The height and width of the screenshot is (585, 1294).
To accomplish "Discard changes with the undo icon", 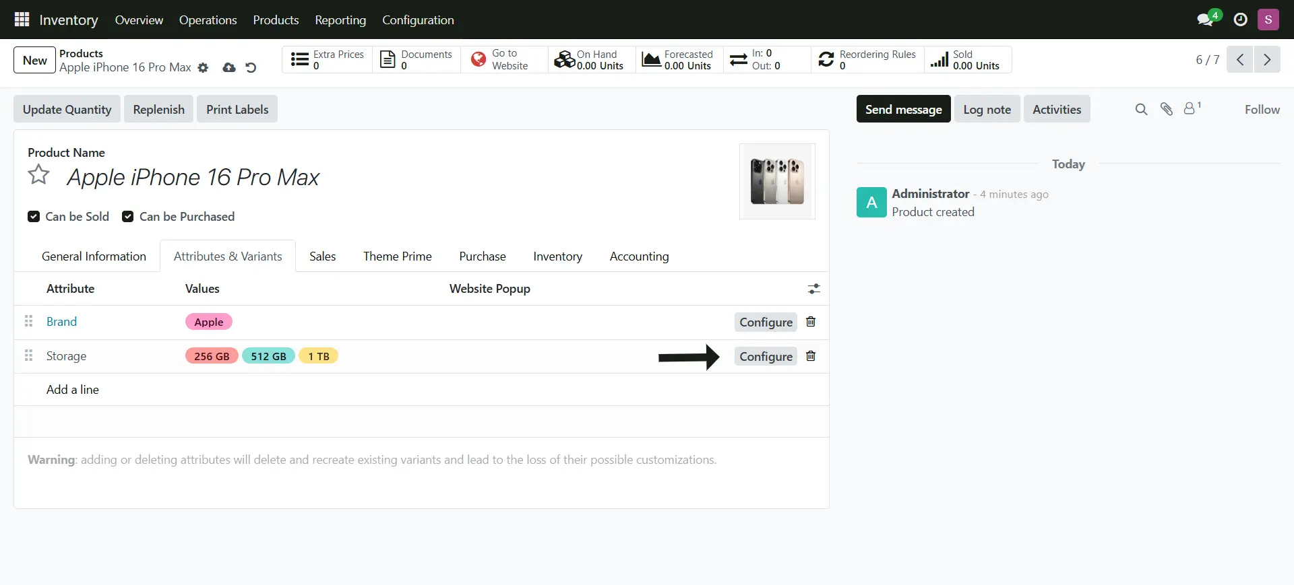I will (251, 68).
